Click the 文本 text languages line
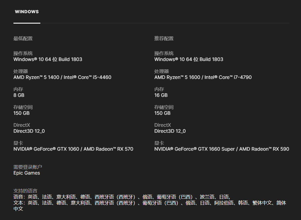Screen dimensions: 301x220 pos(149,203)
